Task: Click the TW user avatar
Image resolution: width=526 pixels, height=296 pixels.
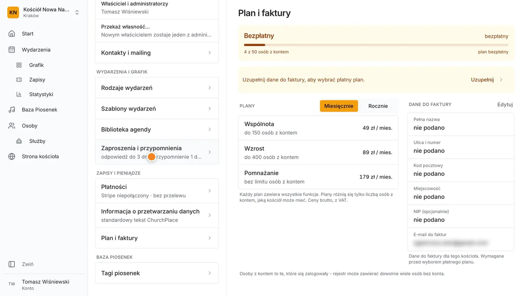Action: pyautogui.click(x=12, y=284)
